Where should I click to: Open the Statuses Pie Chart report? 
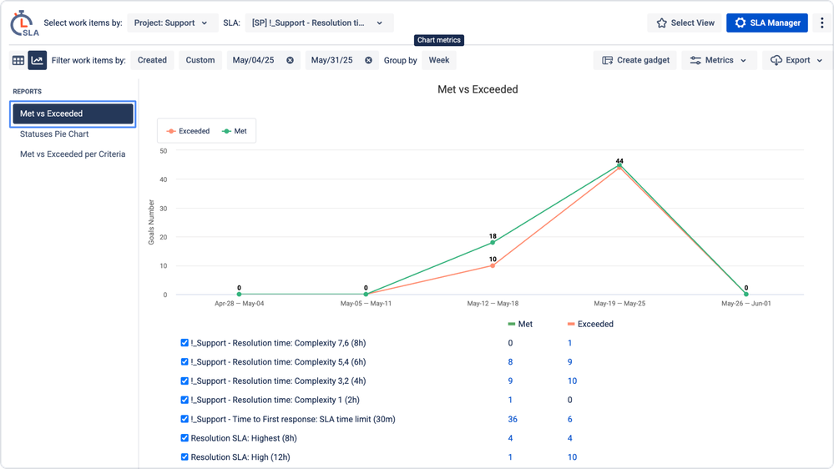[54, 134]
